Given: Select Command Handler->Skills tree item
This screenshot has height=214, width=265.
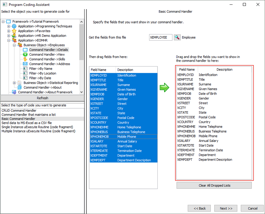Looking at the screenshot, I should 47,59.
